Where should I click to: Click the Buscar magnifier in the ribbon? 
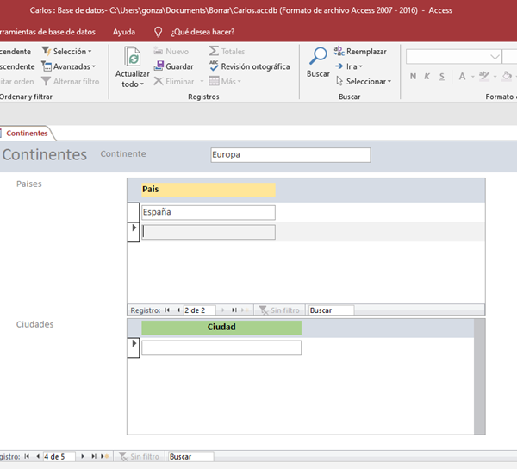pos(318,58)
